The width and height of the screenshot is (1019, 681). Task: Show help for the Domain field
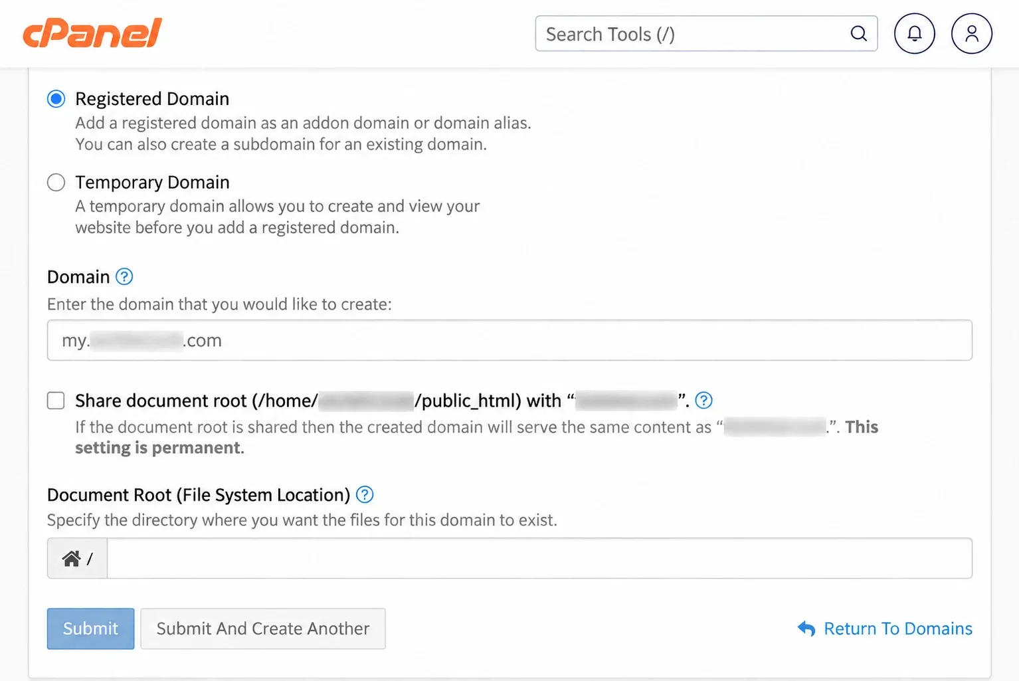coord(124,276)
